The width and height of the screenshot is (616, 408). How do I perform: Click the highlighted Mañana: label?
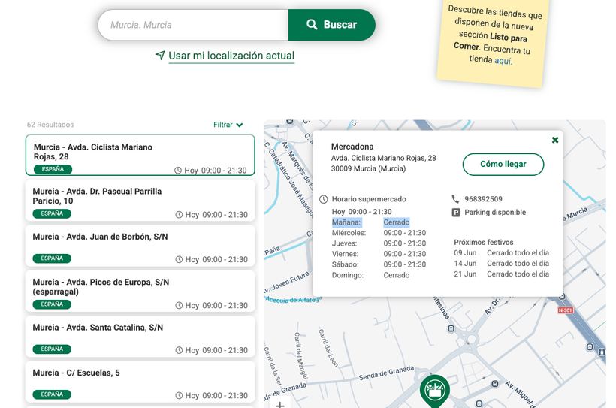(346, 222)
